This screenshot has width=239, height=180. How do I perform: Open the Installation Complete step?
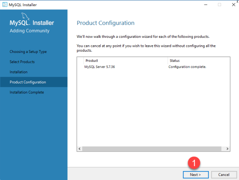27,92
